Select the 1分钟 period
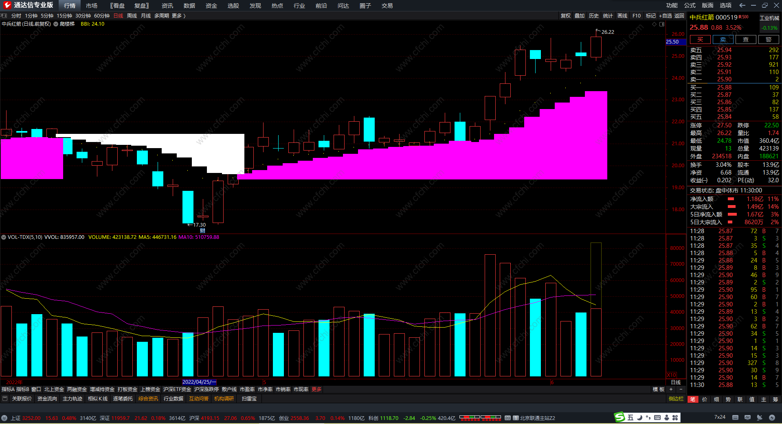The height and width of the screenshot is (424, 782). click(x=31, y=16)
